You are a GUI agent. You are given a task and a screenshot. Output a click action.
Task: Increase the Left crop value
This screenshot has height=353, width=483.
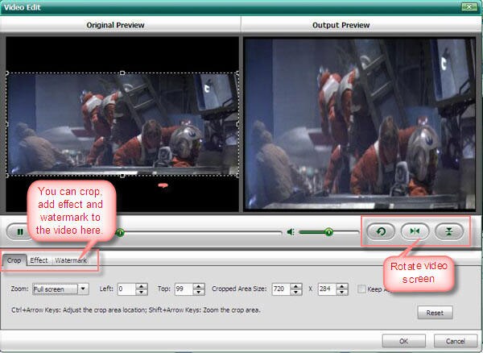(x=142, y=286)
